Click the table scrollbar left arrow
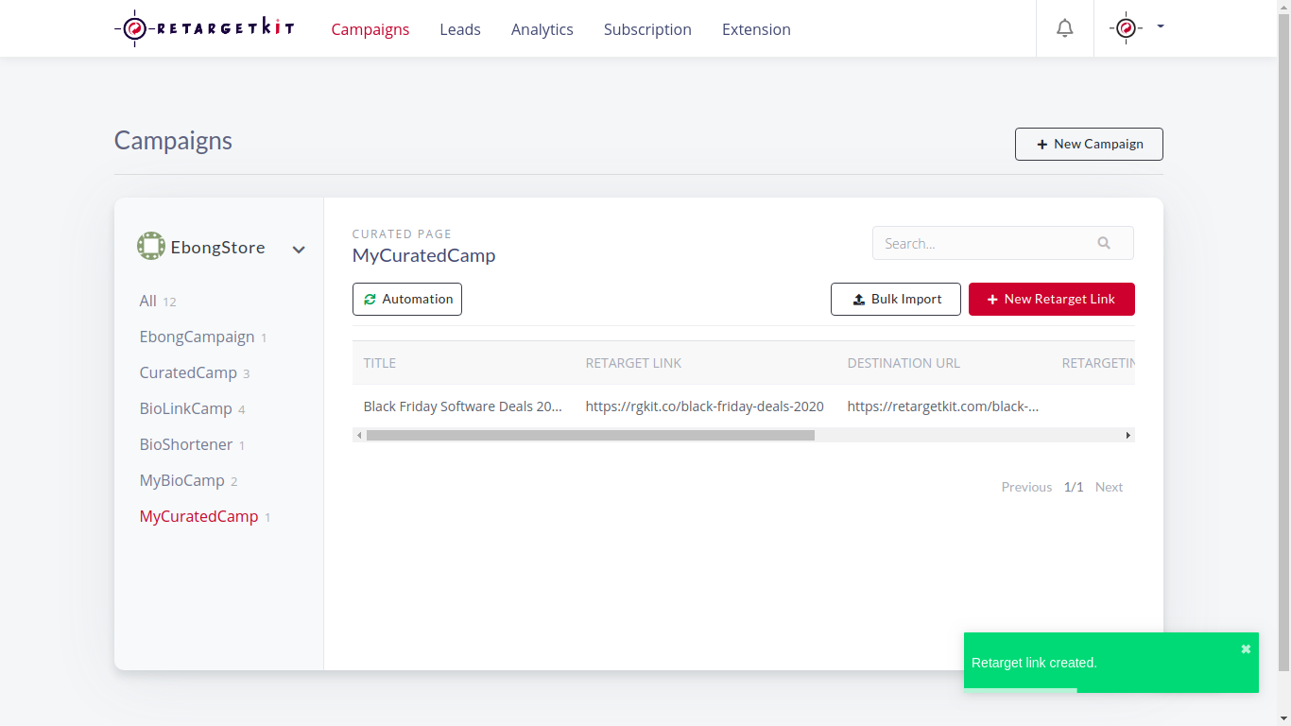This screenshot has width=1291, height=726. 358,435
